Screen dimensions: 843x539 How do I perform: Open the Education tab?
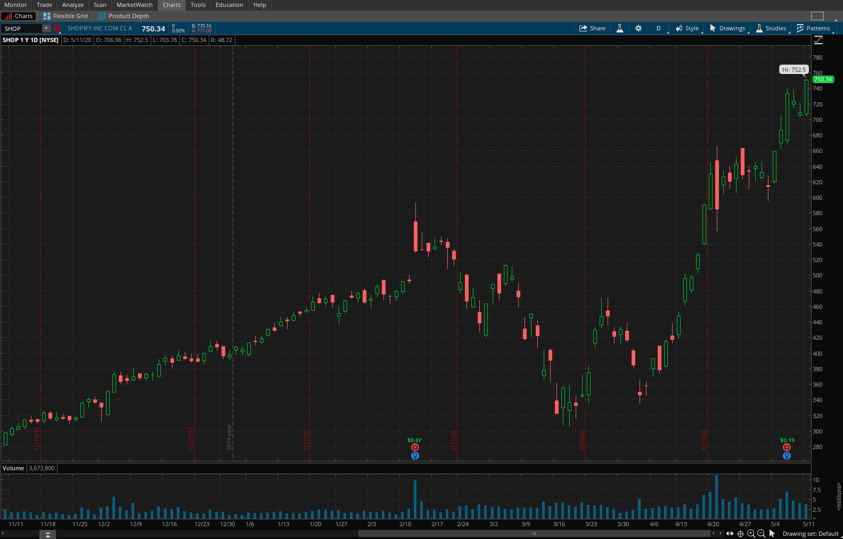[230, 5]
